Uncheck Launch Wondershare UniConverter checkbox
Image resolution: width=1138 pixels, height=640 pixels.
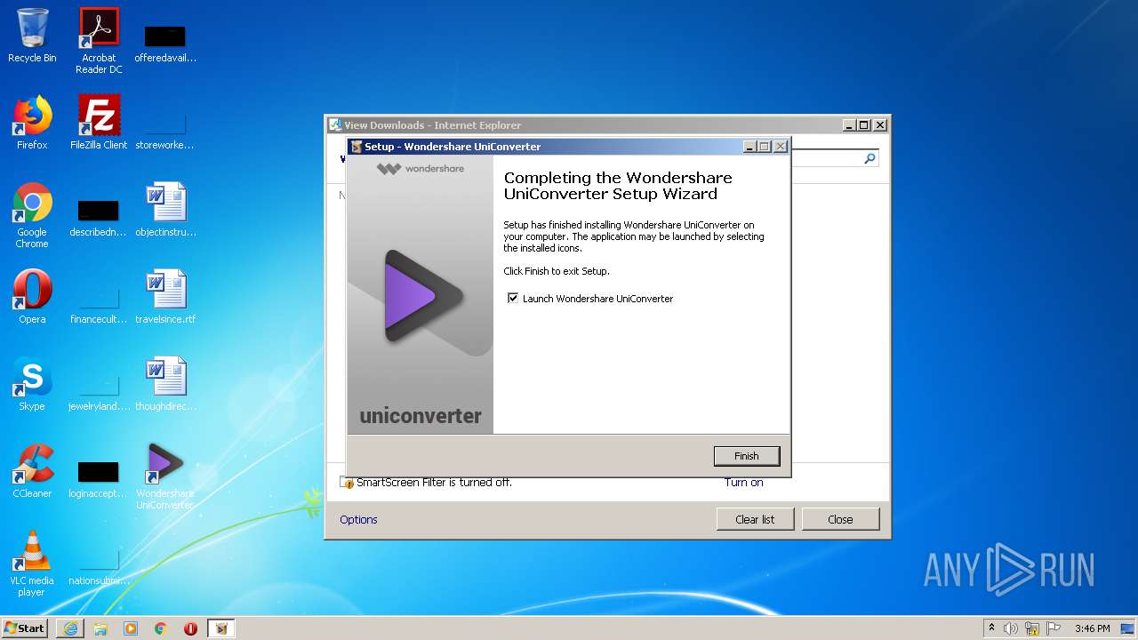tap(513, 299)
